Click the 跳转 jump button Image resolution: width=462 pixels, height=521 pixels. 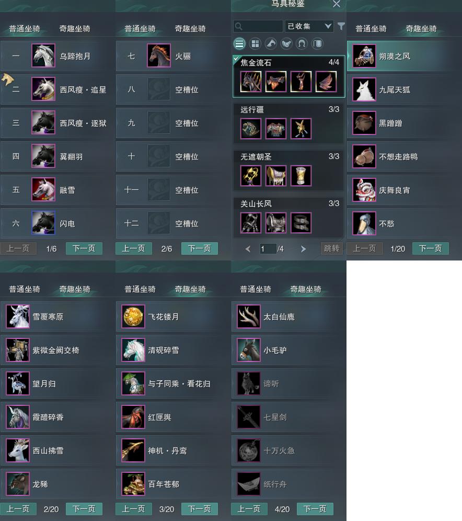point(331,248)
